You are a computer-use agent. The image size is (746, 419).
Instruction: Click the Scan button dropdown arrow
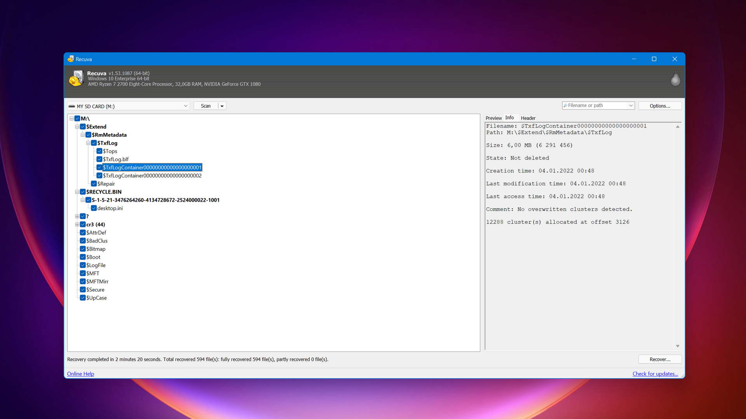pos(221,106)
